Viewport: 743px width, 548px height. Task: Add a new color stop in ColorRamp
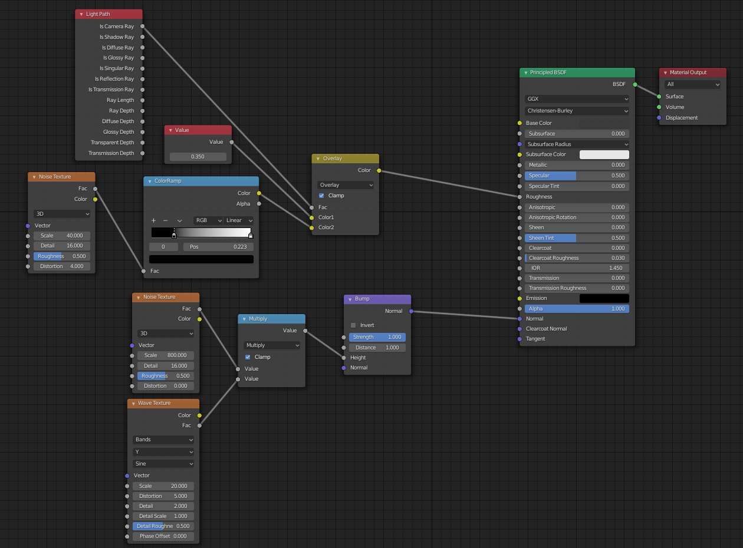153,220
